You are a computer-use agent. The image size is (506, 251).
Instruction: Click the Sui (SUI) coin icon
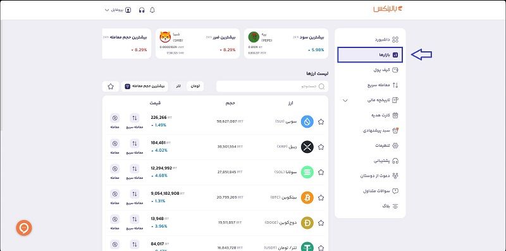[x=307, y=121]
